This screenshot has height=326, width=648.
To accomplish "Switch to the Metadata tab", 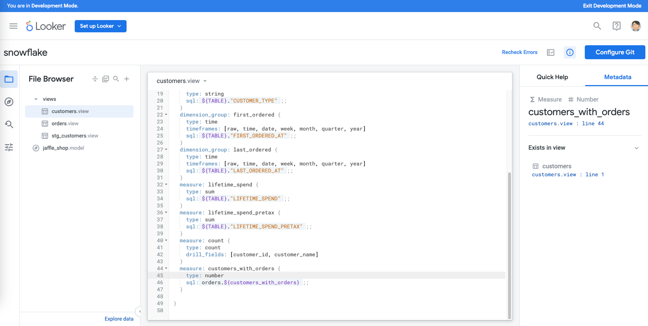I will [x=618, y=77].
